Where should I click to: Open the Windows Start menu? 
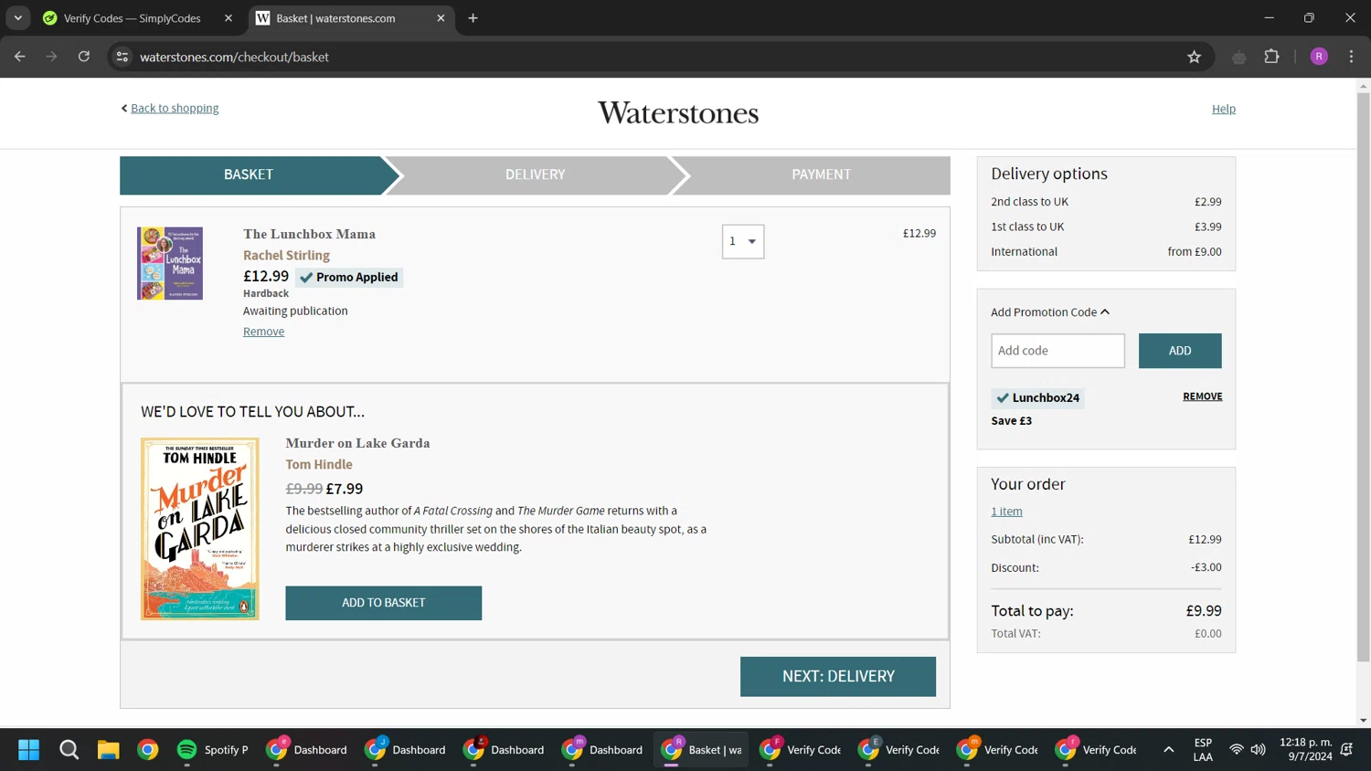[x=28, y=750]
